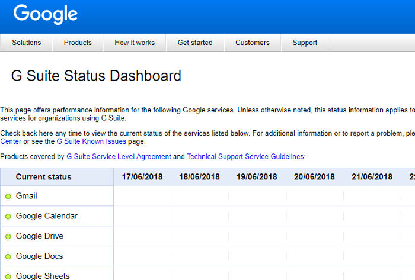Viewport: 415px width, 280px height.
Task: Click the partially visible Center link
Action: [11, 141]
